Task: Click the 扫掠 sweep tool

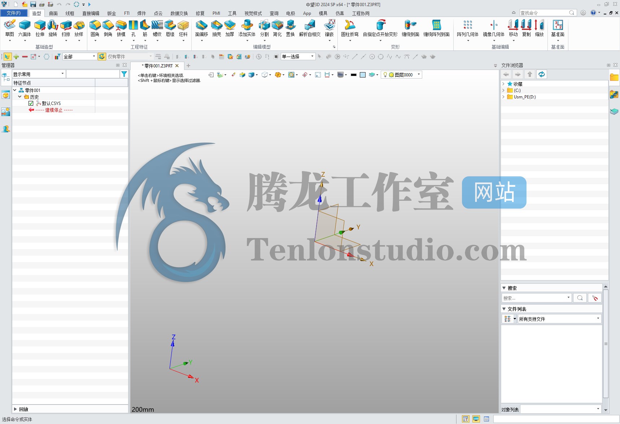Action: coord(66,28)
